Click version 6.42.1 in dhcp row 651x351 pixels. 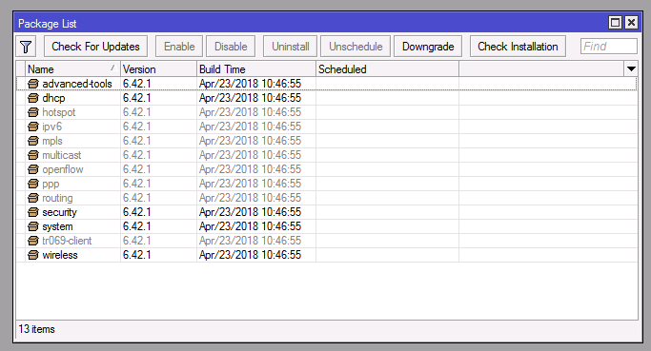(x=136, y=98)
